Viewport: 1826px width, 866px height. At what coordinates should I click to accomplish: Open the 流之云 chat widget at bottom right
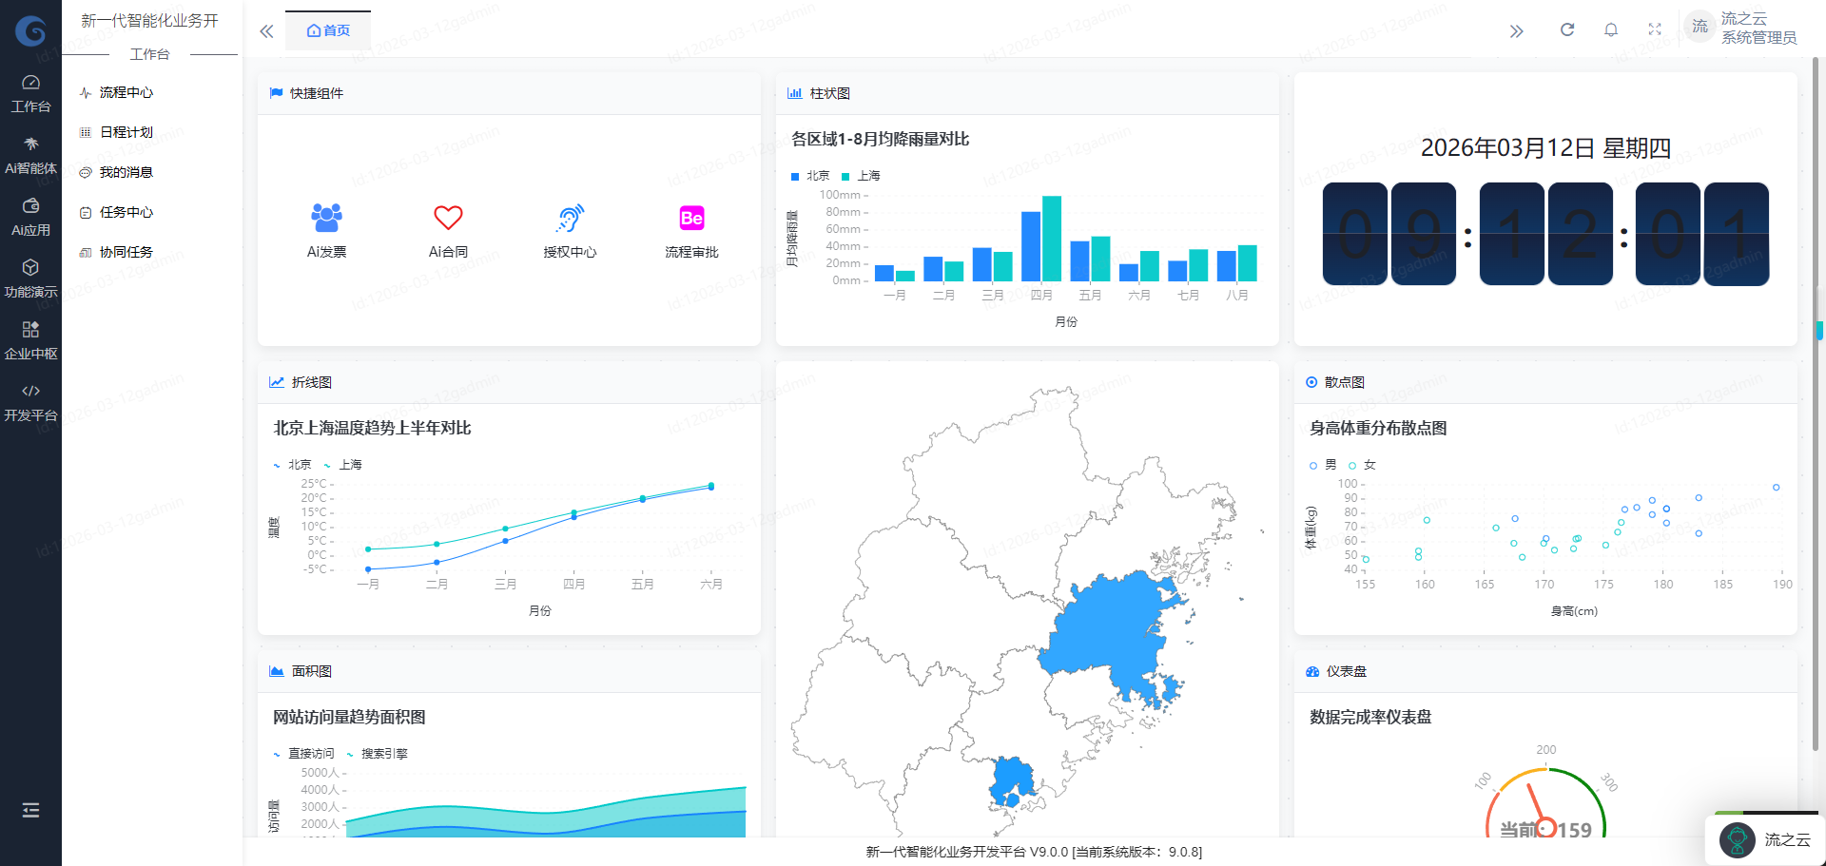point(1764,839)
